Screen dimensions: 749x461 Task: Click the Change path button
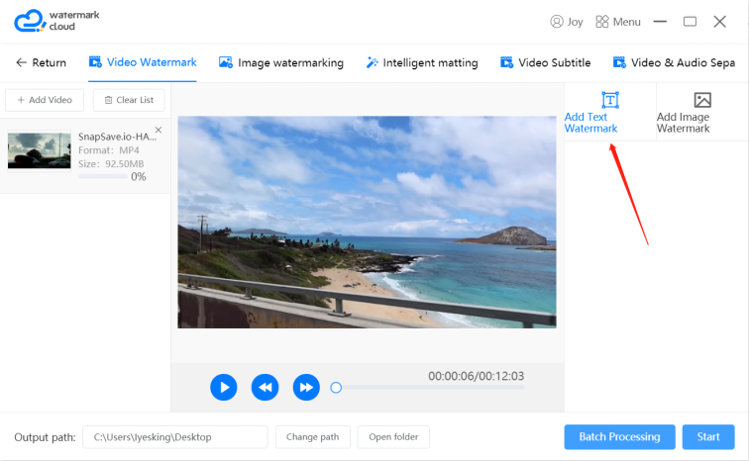tap(313, 437)
